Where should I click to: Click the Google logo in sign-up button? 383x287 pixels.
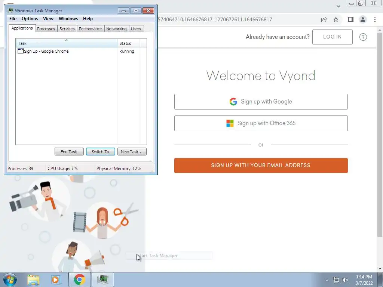(233, 102)
